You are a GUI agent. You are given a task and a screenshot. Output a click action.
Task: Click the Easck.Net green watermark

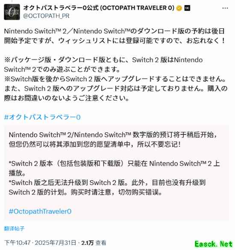click(x=214, y=244)
